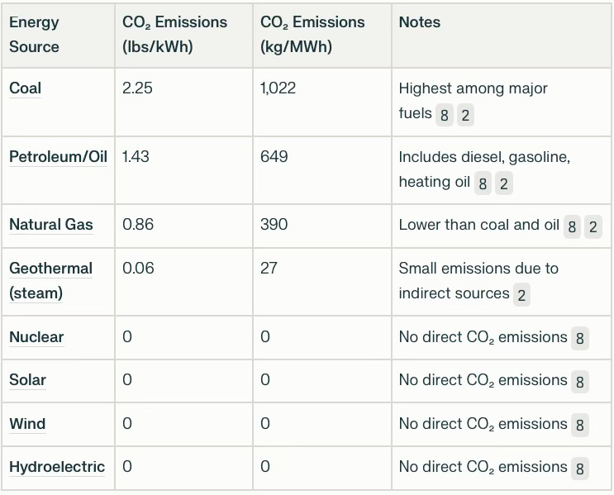Open the Solar link
Screen dimensions: 614x495
pos(27,380)
